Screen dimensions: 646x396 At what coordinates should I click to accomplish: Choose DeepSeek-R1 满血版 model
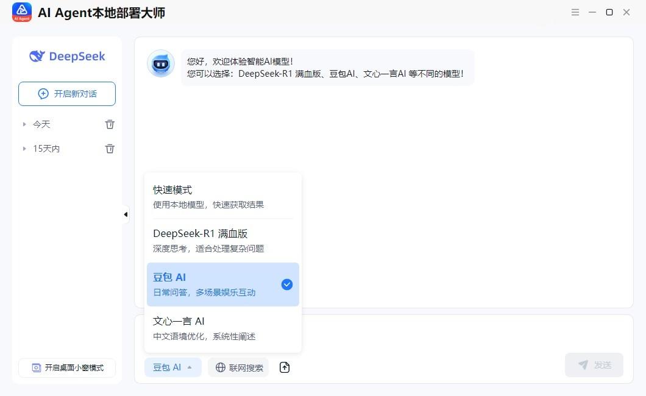pos(223,241)
